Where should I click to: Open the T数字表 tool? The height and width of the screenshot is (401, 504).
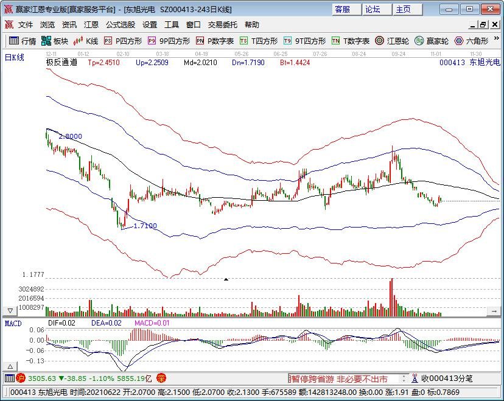coord(351,41)
